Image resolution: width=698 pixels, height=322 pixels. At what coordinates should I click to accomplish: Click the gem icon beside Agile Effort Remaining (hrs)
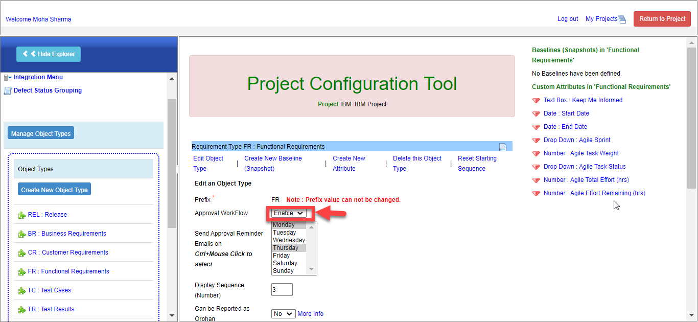[x=536, y=193]
